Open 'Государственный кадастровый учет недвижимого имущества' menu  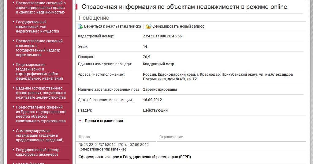(x=37, y=27)
